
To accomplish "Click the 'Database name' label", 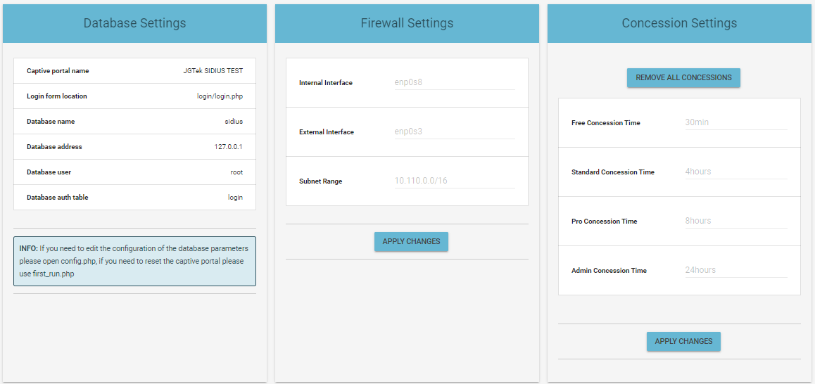I will (51, 122).
